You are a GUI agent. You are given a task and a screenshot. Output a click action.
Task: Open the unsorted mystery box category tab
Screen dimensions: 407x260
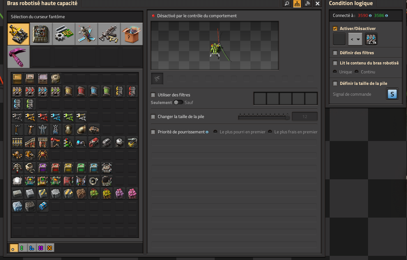132,34
